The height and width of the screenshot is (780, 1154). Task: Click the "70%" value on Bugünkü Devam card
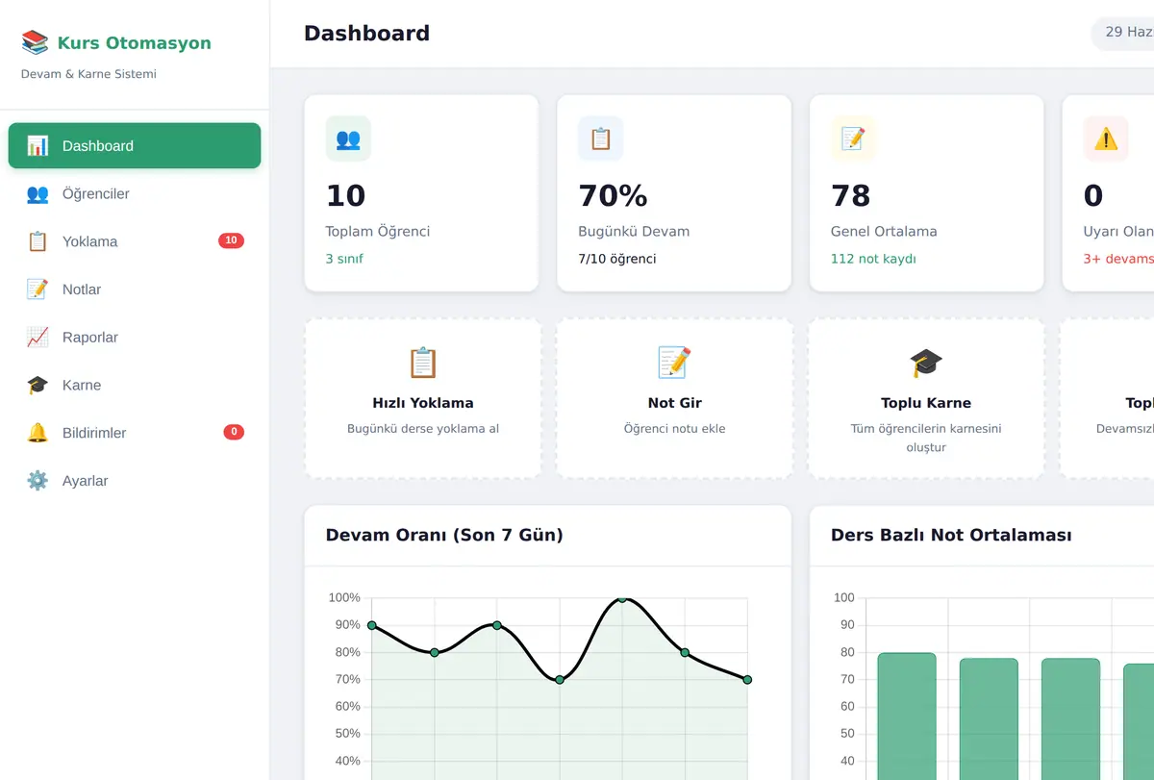(x=613, y=196)
